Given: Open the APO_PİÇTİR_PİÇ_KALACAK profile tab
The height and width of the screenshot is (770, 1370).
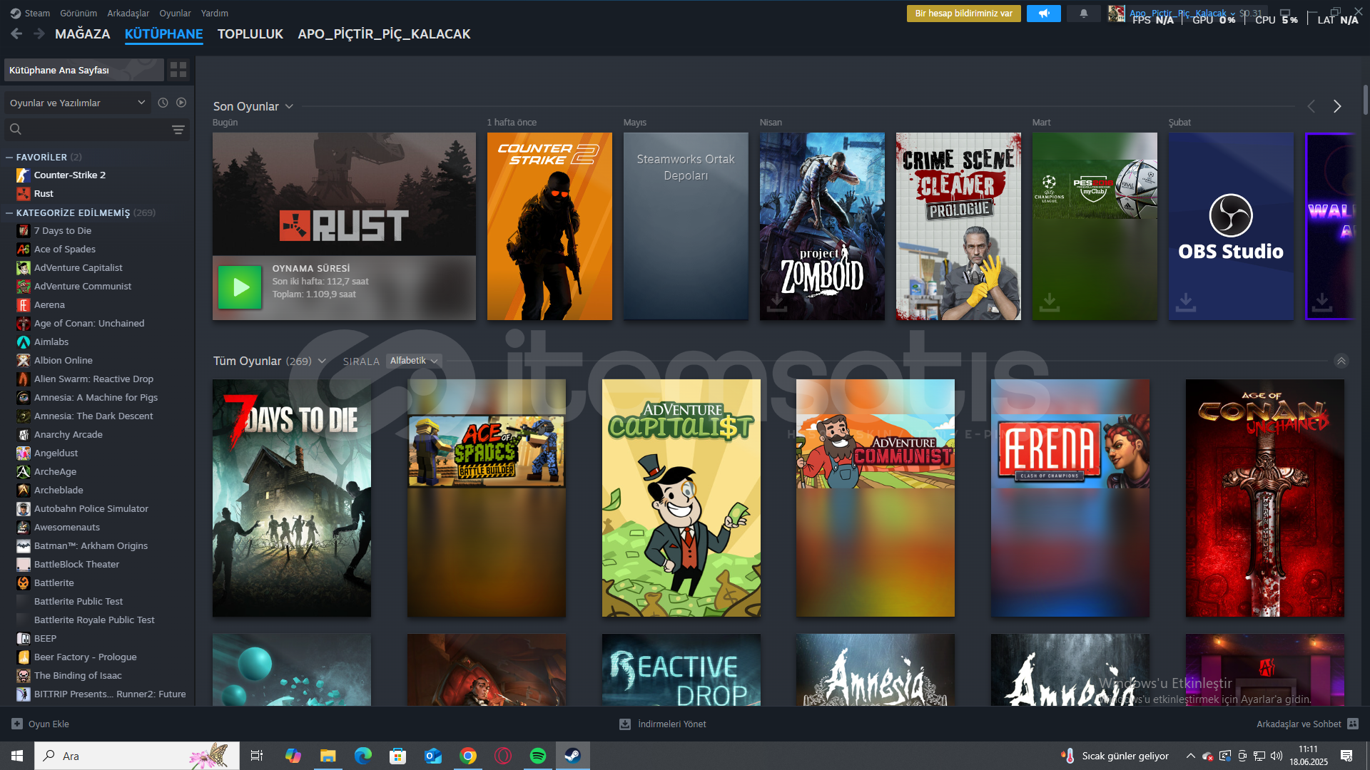Looking at the screenshot, I should (x=384, y=34).
